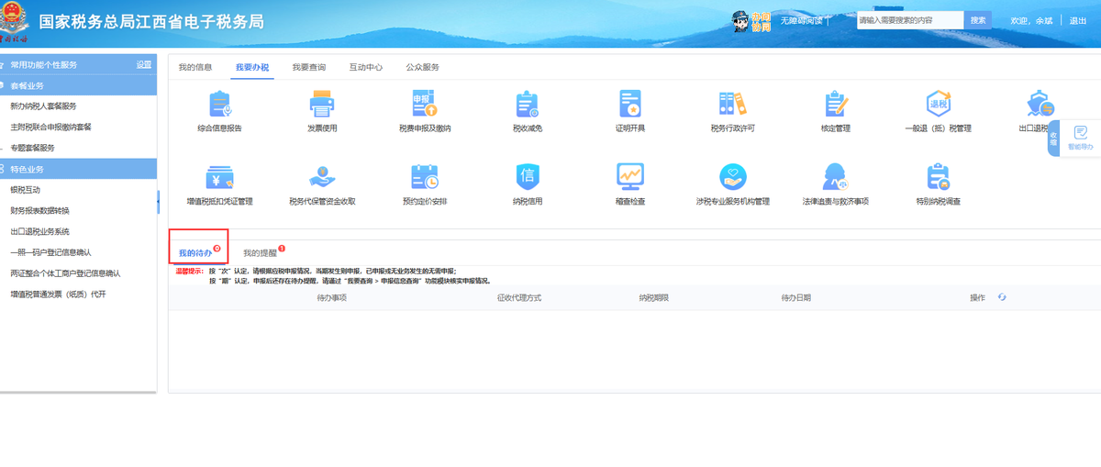Select the 税费申报及缴纳 icon
This screenshot has width=1101, height=467.
click(x=425, y=105)
